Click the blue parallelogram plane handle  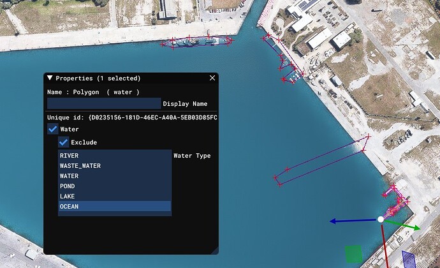coord(409,259)
